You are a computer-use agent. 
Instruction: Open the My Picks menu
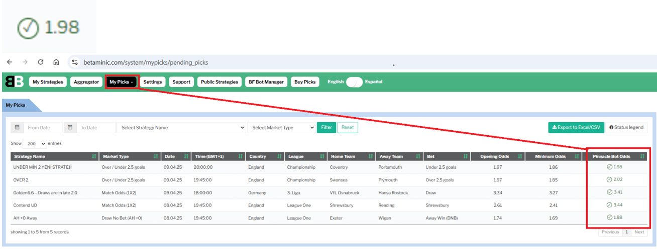[x=122, y=82]
